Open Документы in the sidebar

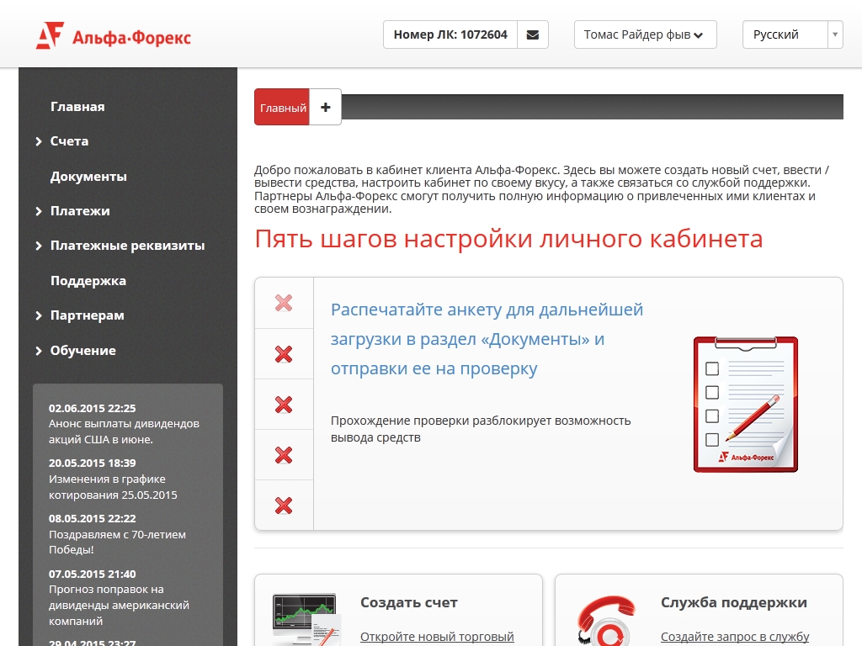tap(88, 177)
